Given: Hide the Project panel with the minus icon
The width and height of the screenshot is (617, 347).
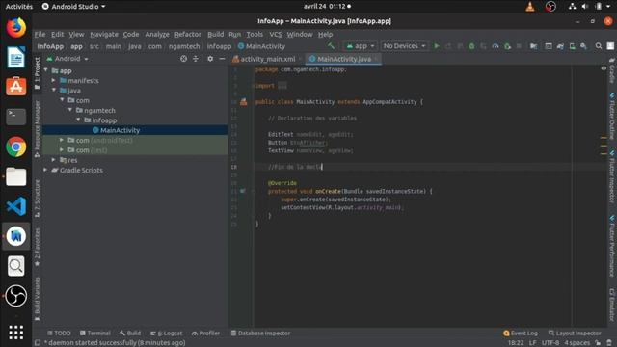Looking at the screenshot, I should (x=222, y=59).
